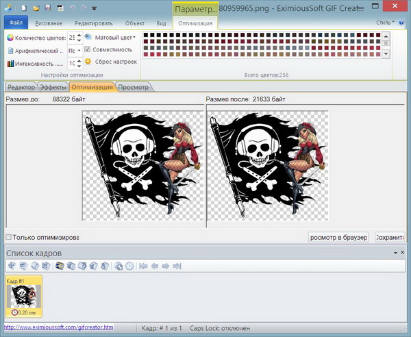Increase the Количество цветов value
The image size is (411, 337).
(x=79, y=35)
